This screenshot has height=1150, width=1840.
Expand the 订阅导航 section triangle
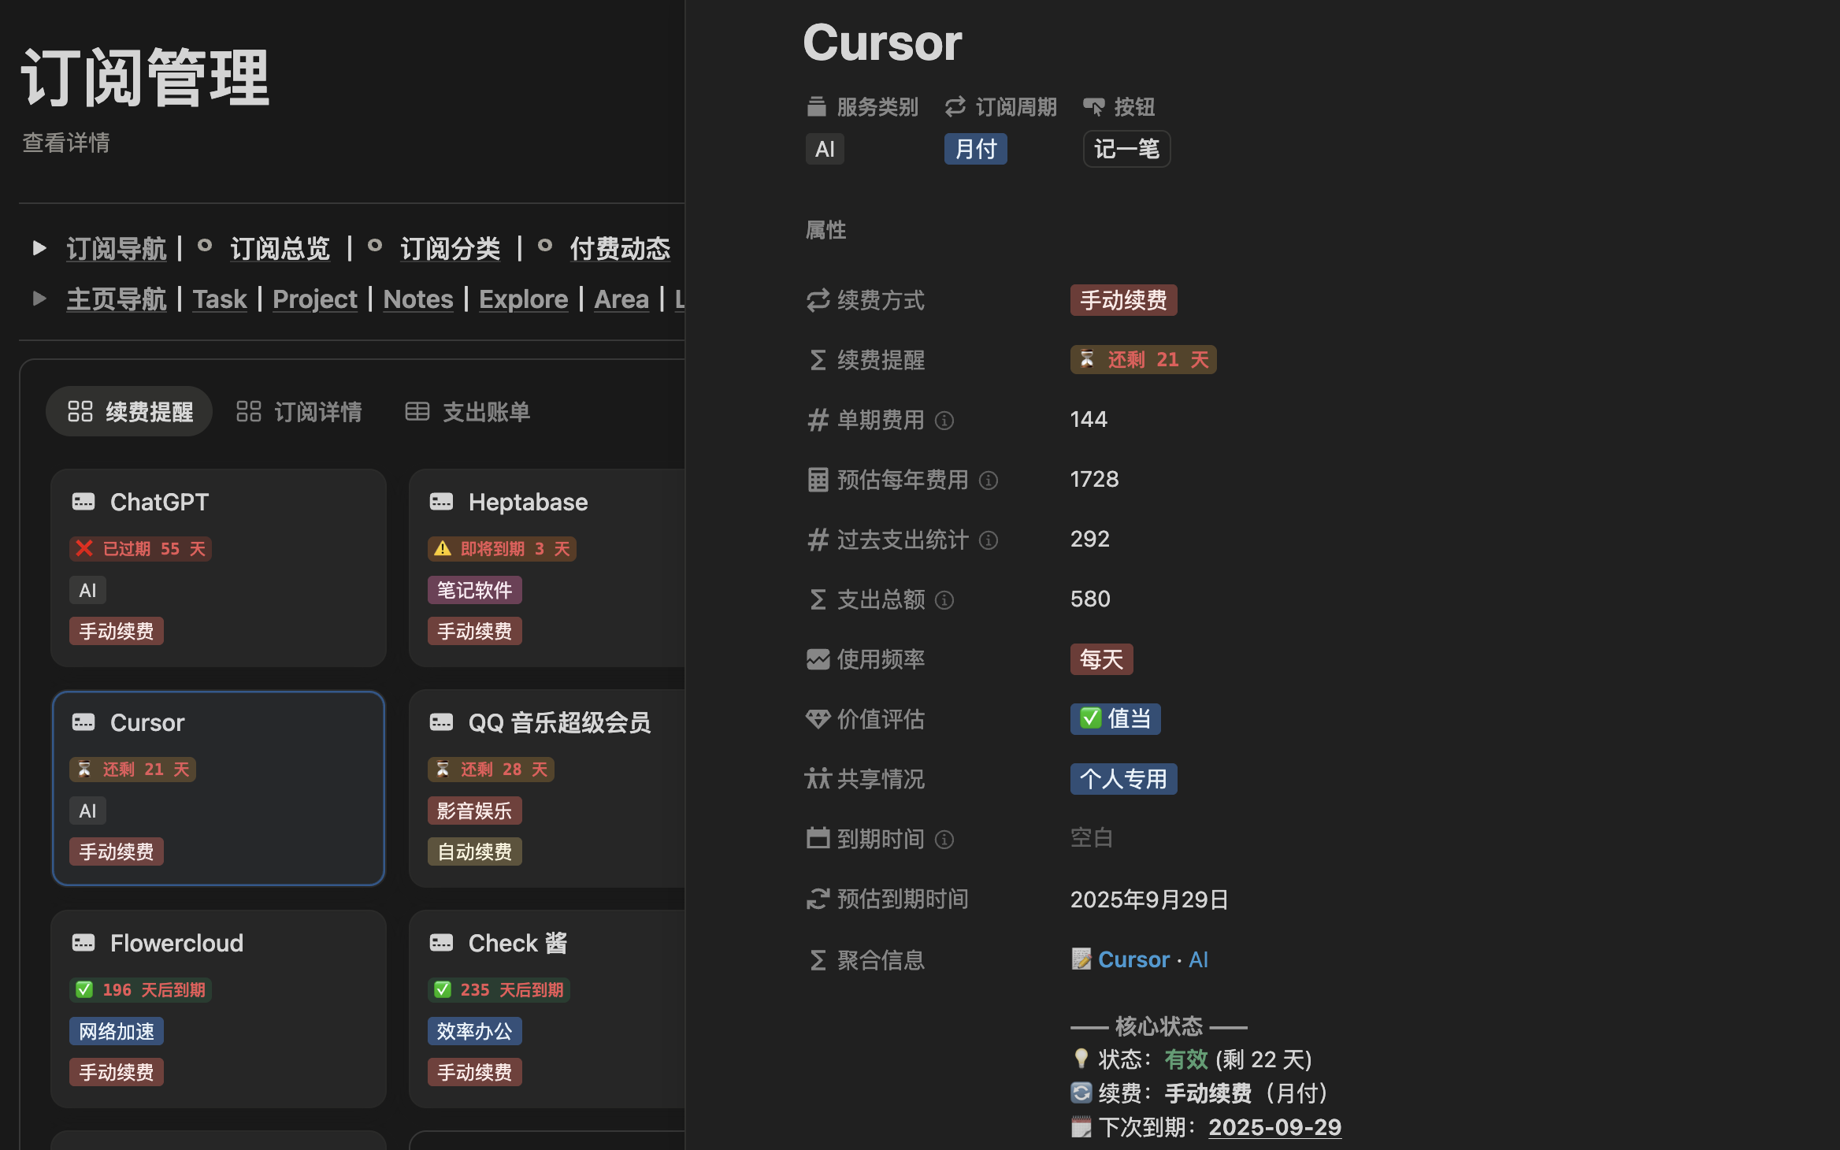click(x=39, y=247)
